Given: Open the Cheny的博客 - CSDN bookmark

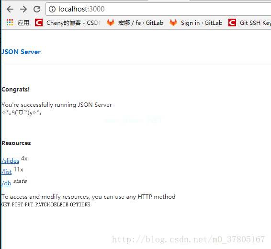Looking at the screenshot, I should point(73,23).
